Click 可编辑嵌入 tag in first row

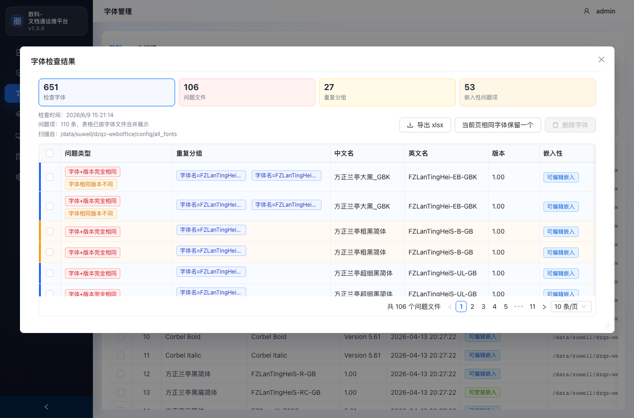pyautogui.click(x=561, y=177)
